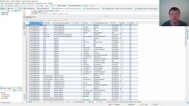Close the Проекты navigator tab
Image resolution: width=189 pixels, height=106 pixels.
[16, 9]
